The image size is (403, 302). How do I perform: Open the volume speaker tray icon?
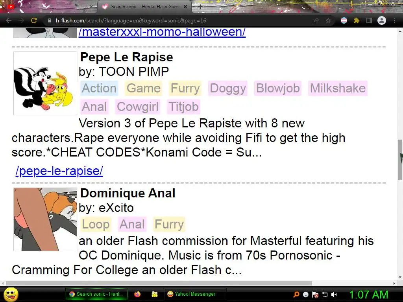pos(334,295)
